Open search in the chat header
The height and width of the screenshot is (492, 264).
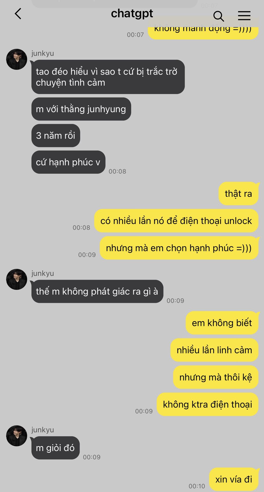pos(218,16)
